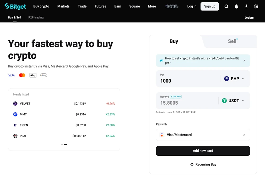Click the EIGEN coin icon
The image size is (265, 177).
coord(15,125)
